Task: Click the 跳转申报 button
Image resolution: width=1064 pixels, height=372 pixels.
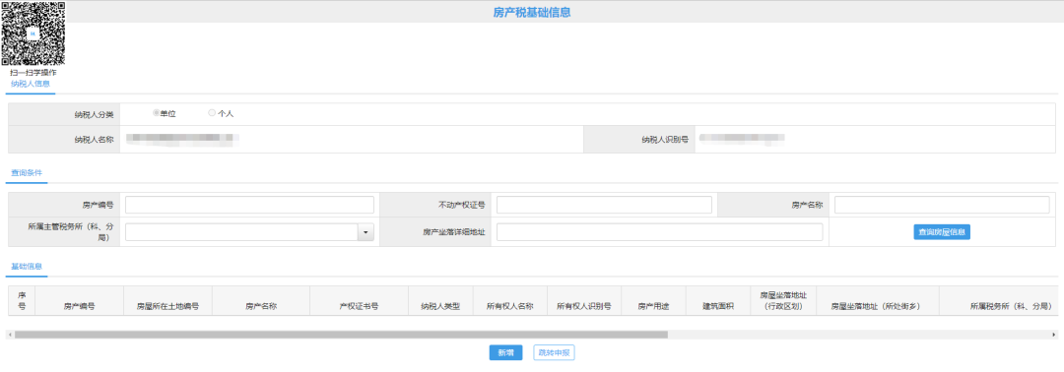Action: 555,352
